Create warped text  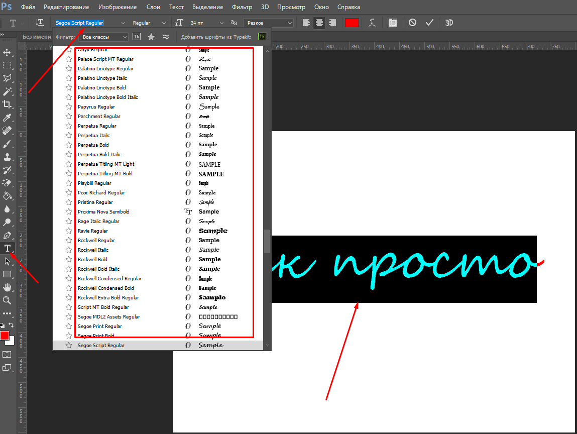372,23
